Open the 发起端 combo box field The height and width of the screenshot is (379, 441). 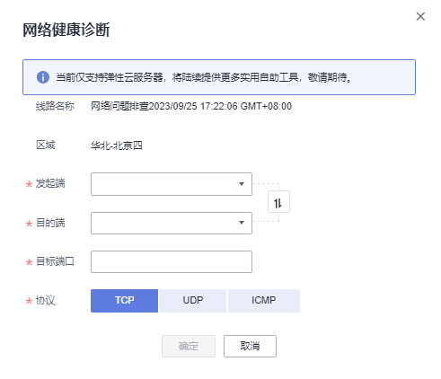pyautogui.click(x=172, y=184)
